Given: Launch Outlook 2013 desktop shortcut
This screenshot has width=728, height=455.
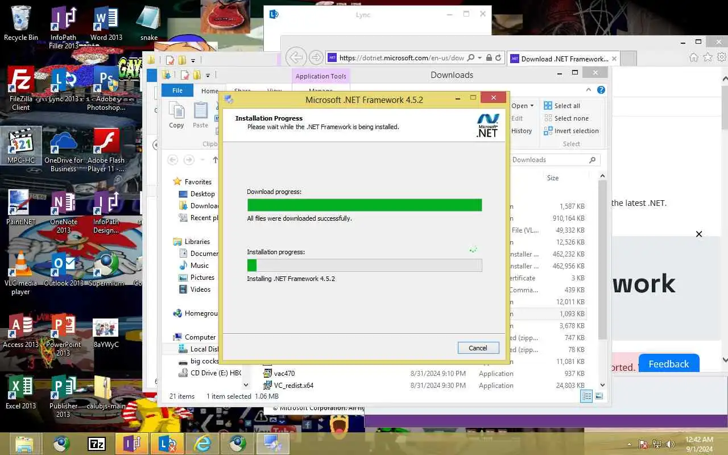Looking at the screenshot, I should (63, 268).
